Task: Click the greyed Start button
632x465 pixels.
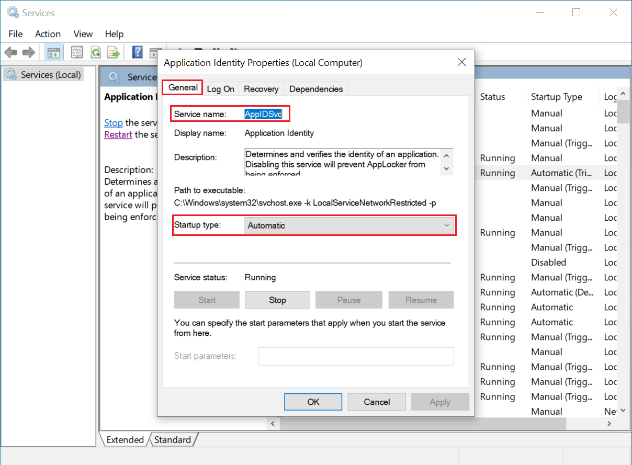Action: 207,300
